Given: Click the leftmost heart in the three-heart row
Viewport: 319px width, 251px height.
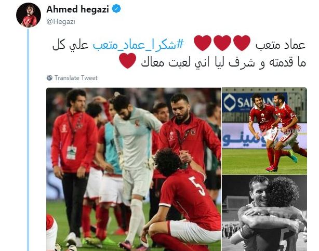Looking at the screenshot, I should point(203,43).
